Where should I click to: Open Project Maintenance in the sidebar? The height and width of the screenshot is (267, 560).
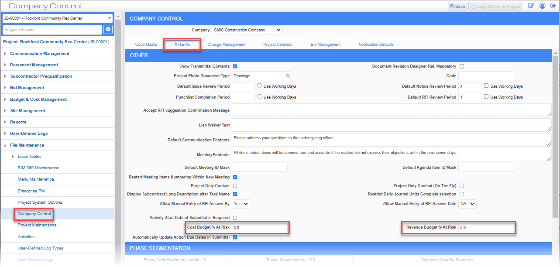tap(37, 225)
